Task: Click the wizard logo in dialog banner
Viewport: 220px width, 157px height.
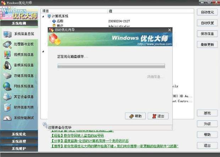Action: 55,39
